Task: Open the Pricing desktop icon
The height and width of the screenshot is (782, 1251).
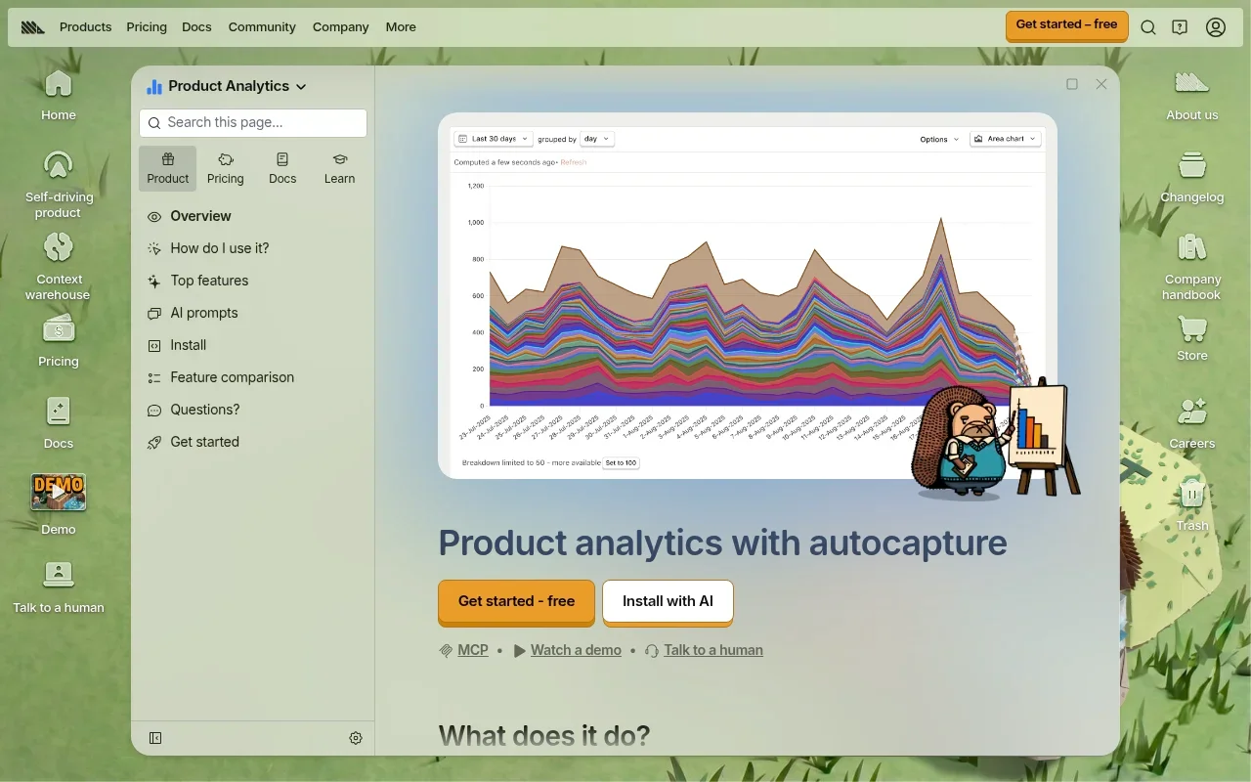Action: point(59,341)
